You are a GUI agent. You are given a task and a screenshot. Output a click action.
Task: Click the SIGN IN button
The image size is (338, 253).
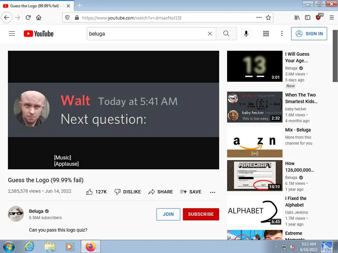point(309,34)
